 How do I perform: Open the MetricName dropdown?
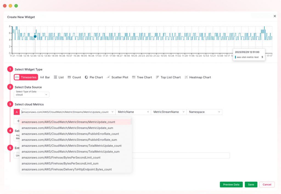coord(133,112)
